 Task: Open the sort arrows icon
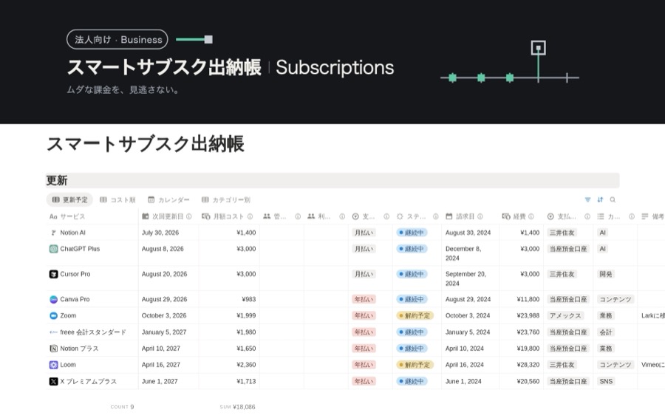click(600, 199)
